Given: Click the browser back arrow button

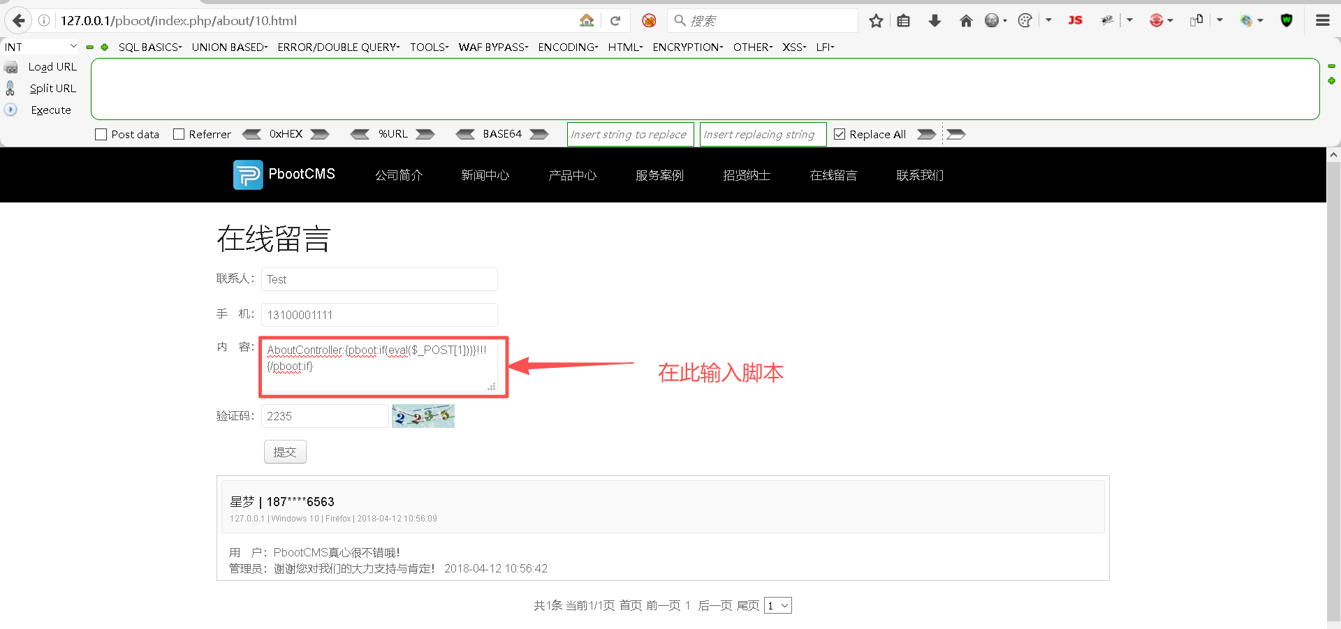Looking at the screenshot, I should point(19,21).
